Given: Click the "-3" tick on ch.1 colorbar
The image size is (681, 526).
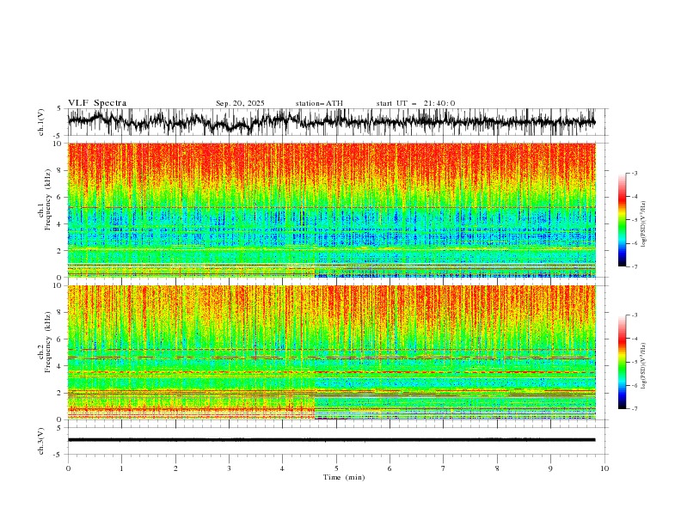Looking at the screenshot, I should [634, 173].
